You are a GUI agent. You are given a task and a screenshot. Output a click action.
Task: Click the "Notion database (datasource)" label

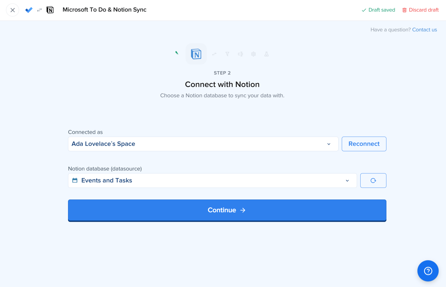(x=105, y=169)
